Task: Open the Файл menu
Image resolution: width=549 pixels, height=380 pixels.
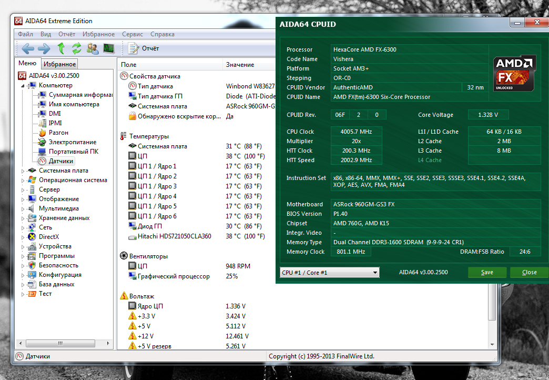Action: [x=26, y=34]
